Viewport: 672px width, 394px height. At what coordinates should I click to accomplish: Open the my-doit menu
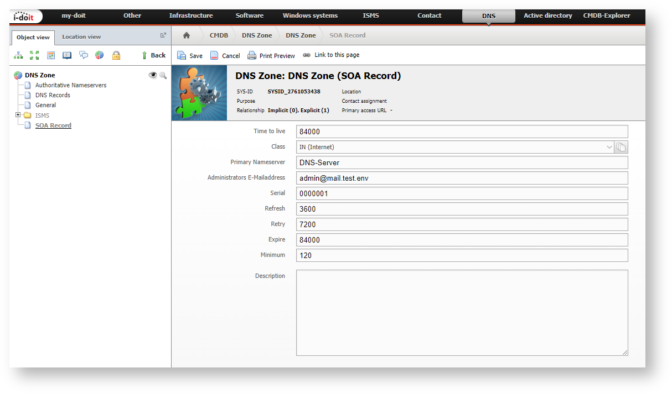[74, 15]
